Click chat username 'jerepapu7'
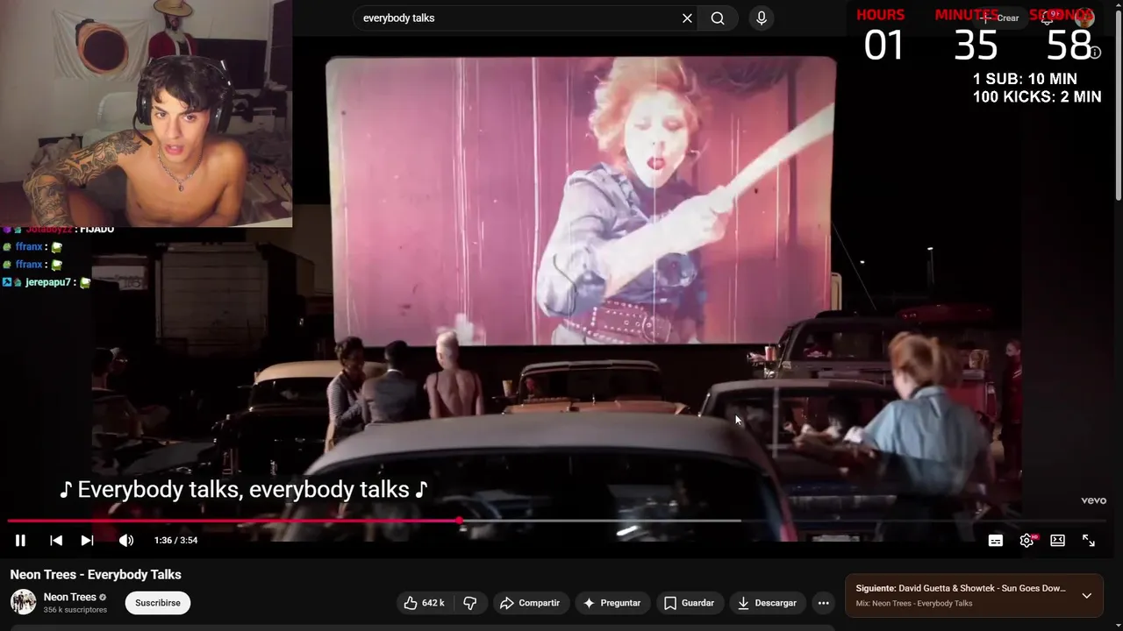The width and height of the screenshot is (1123, 631). (48, 282)
